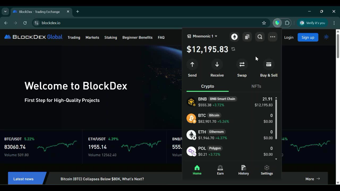This screenshot has height=191, width=340.
Task: Open the BTC/USDT ticker card
Action: (x=41, y=147)
